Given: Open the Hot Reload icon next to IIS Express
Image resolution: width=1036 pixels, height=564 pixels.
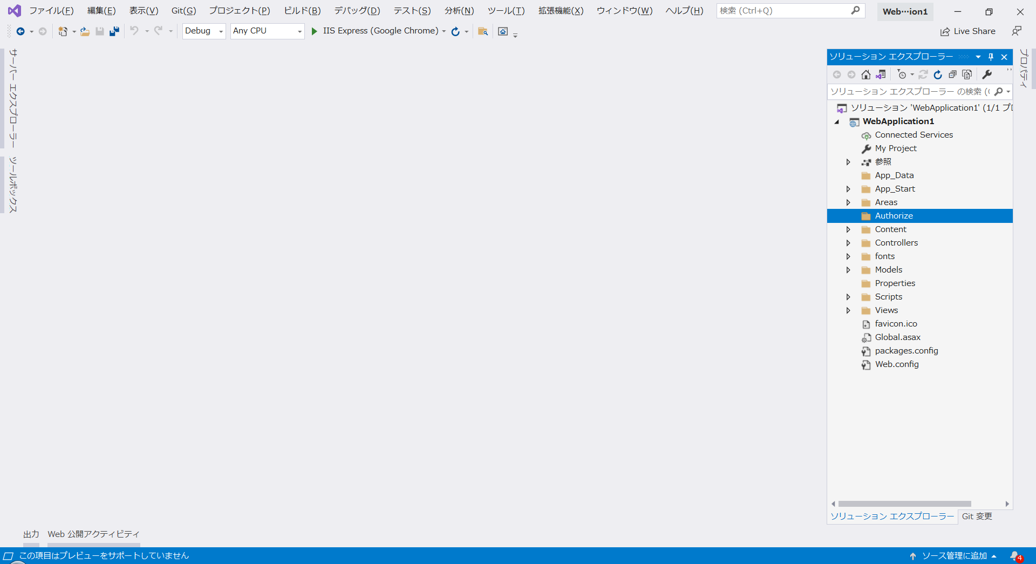Looking at the screenshot, I should [454, 31].
